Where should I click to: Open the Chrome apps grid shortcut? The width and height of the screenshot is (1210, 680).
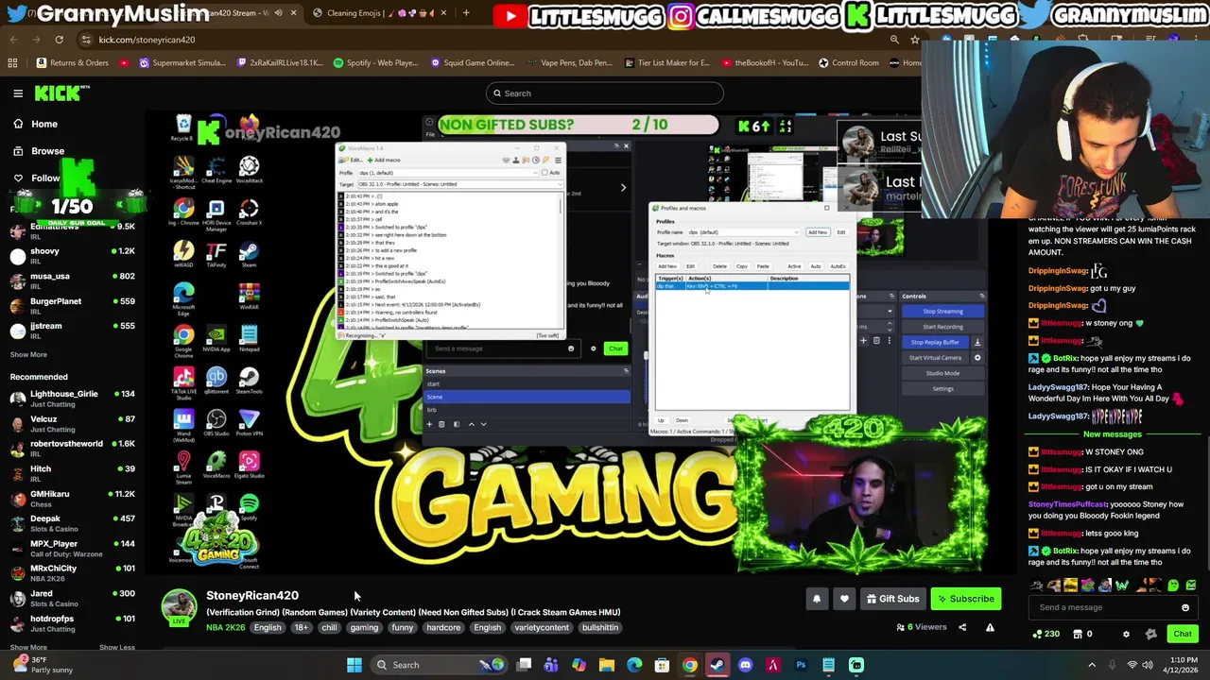click(x=12, y=62)
